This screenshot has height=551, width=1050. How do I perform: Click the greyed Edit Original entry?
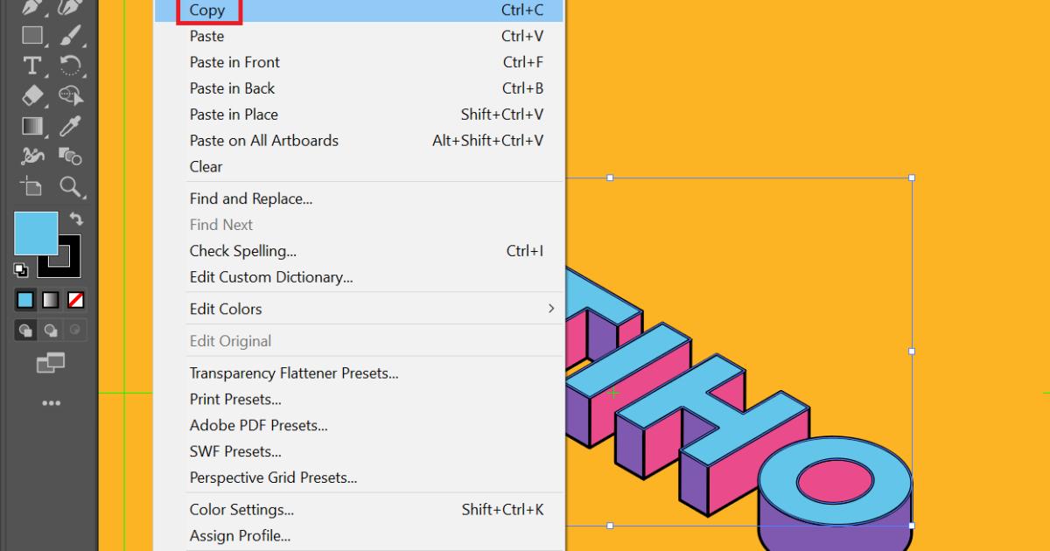click(360, 341)
